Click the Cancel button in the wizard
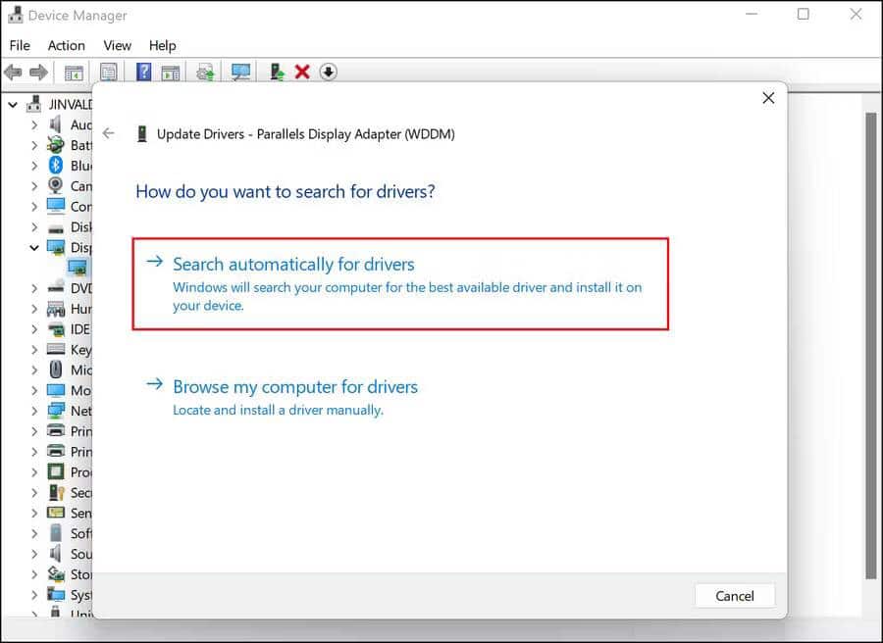This screenshot has height=643, width=883. (x=734, y=596)
